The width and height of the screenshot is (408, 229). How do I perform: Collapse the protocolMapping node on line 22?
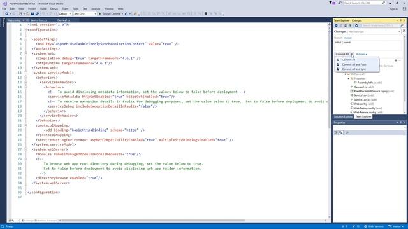click(25, 125)
